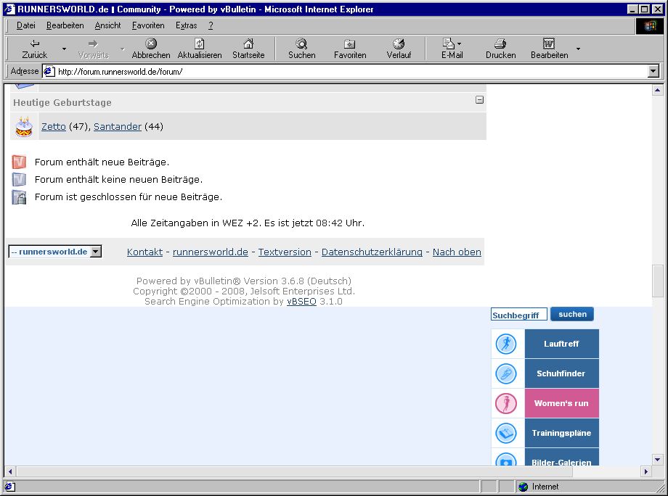The height and width of the screenshot is (496, 668).
Task: Click the Abbrechen stop icon
Action: tap(151, 44)
